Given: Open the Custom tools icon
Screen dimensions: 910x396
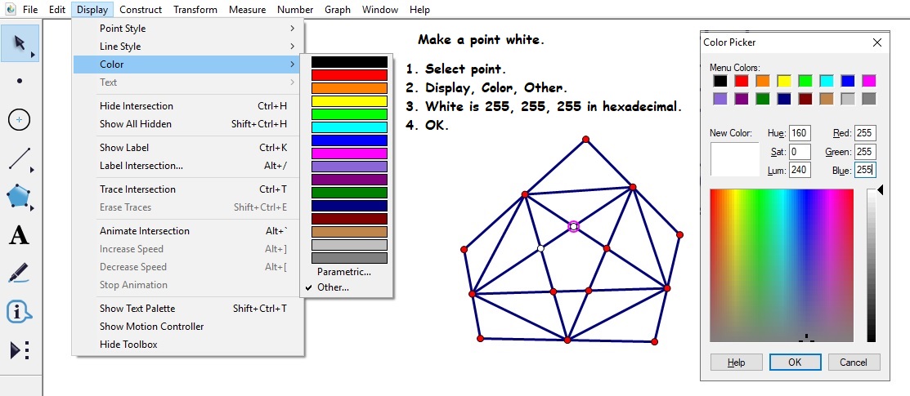Looking at the screenshot, I should pyautogui.click(x=20, y=350).
